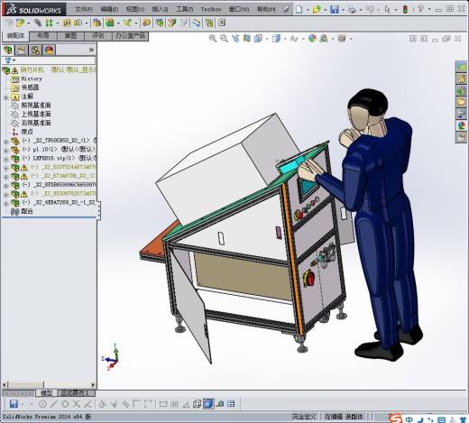Image resolution: width=469 pixels, height=423 pixels.
Task: Switch to the 评估 evaluate tab
Action: click(98, 36)
